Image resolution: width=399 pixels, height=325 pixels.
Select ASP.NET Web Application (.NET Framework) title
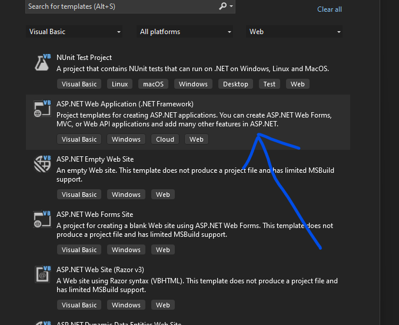click(x=125, y=104)
